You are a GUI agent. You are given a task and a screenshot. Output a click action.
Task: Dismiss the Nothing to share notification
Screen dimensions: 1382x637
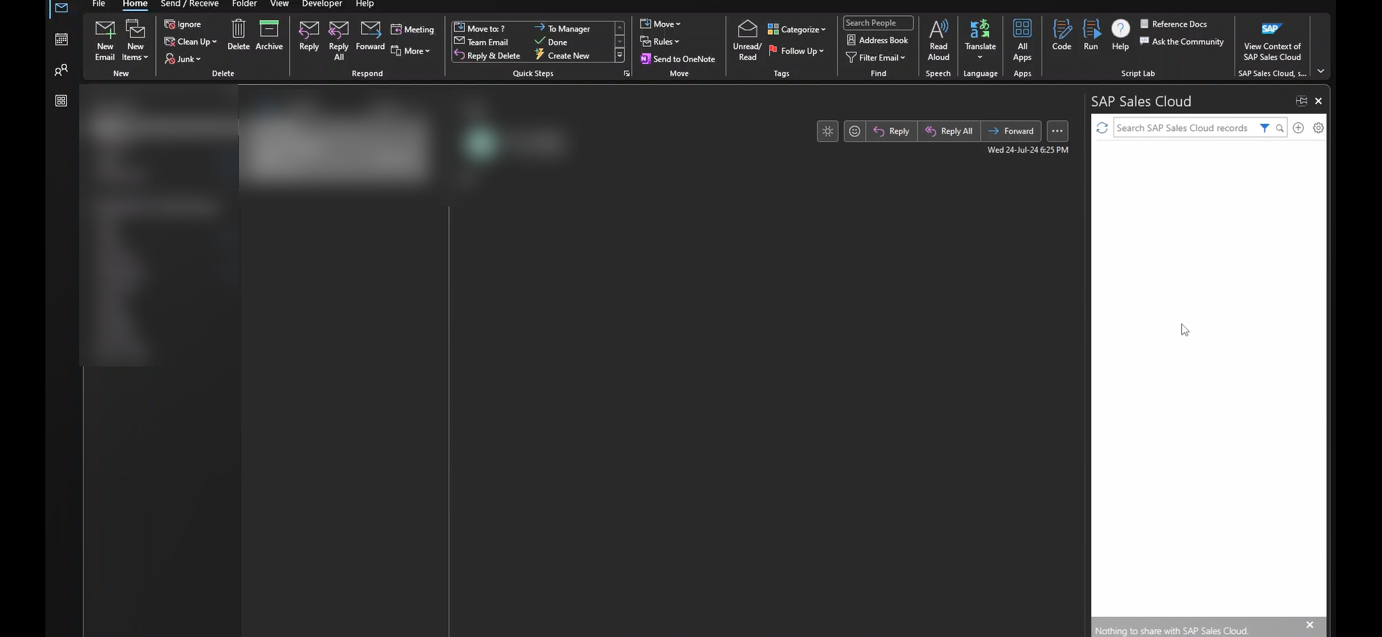pos(1310,625)
